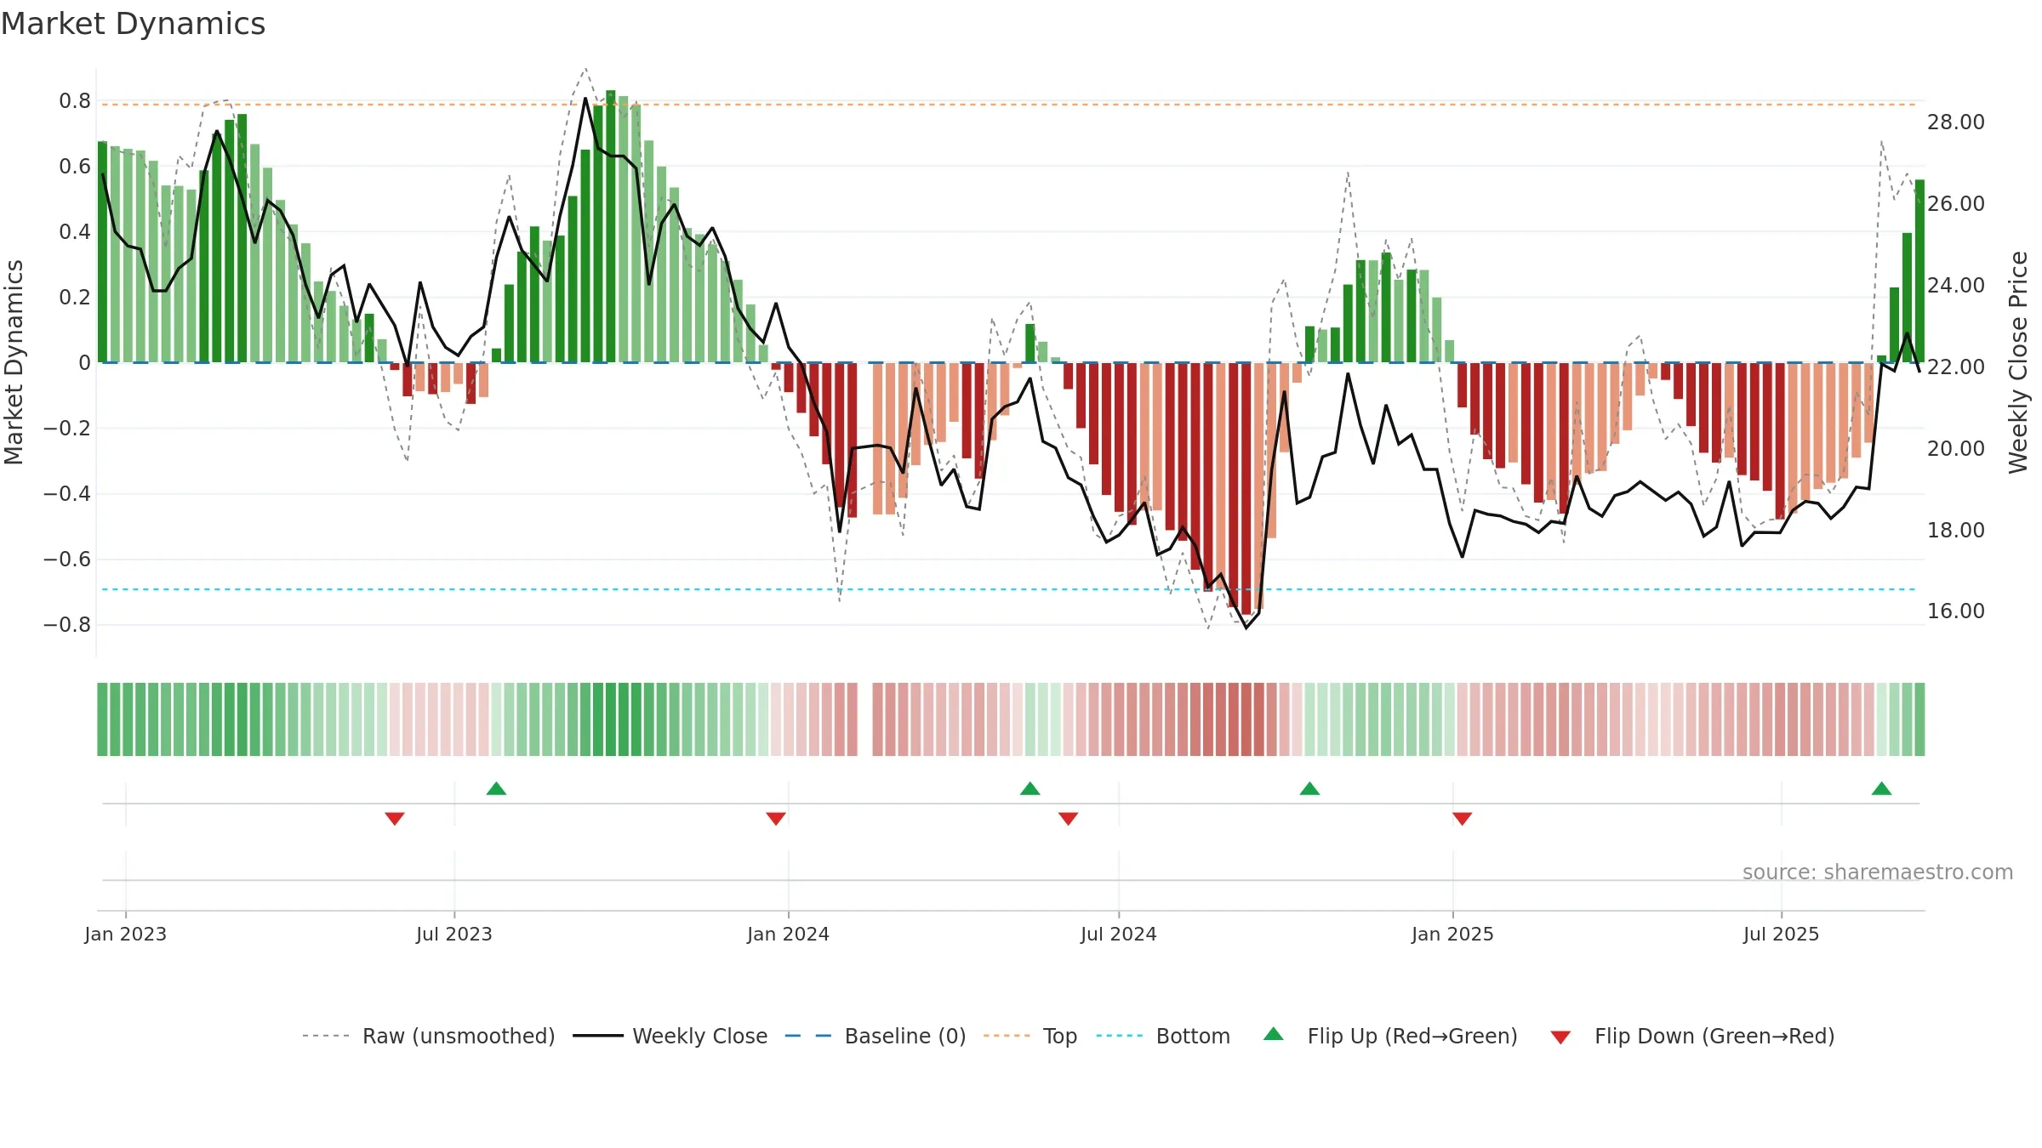Click the −0.8 left axis tick label

pos(67,625)
